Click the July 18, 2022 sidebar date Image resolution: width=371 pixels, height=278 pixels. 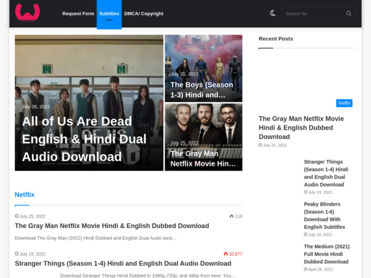(x=318, y=235)
